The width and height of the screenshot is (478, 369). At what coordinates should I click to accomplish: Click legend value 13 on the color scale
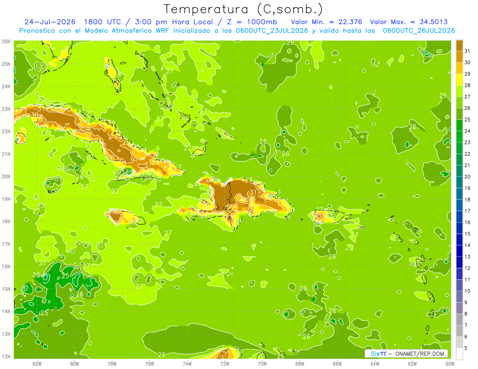[467, 257]
